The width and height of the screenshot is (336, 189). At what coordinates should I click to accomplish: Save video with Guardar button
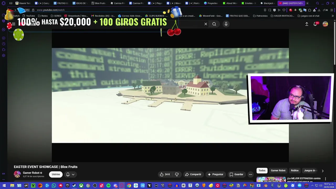coord(236,174)
